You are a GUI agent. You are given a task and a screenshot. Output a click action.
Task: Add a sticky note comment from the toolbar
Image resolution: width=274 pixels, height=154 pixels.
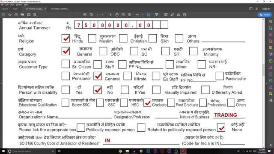click(x=166, y=15)
